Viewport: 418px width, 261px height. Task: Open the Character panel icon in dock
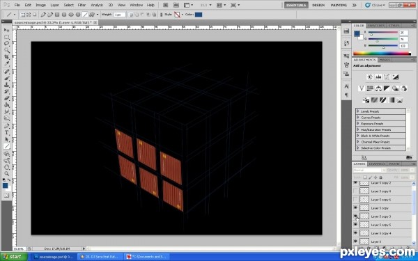[x=346, y=86]
